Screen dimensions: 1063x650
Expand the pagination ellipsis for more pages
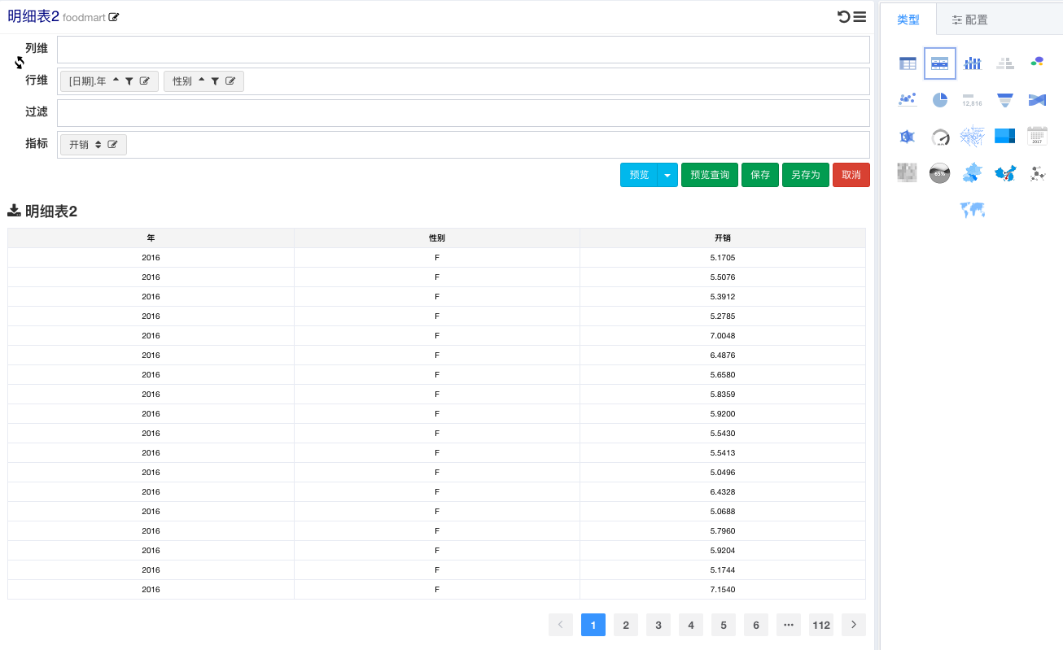[x=788, y=625]
